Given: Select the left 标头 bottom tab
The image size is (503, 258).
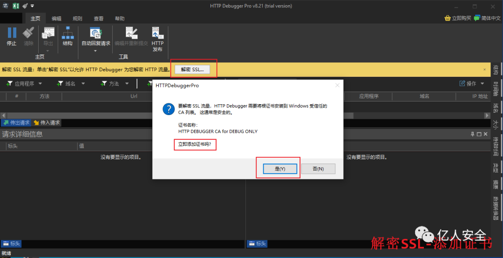Looking at the screenshot, I should tap(11, 244).
